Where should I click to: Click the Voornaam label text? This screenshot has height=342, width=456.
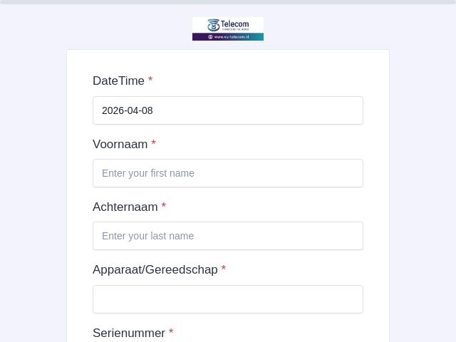coord(120,144)
